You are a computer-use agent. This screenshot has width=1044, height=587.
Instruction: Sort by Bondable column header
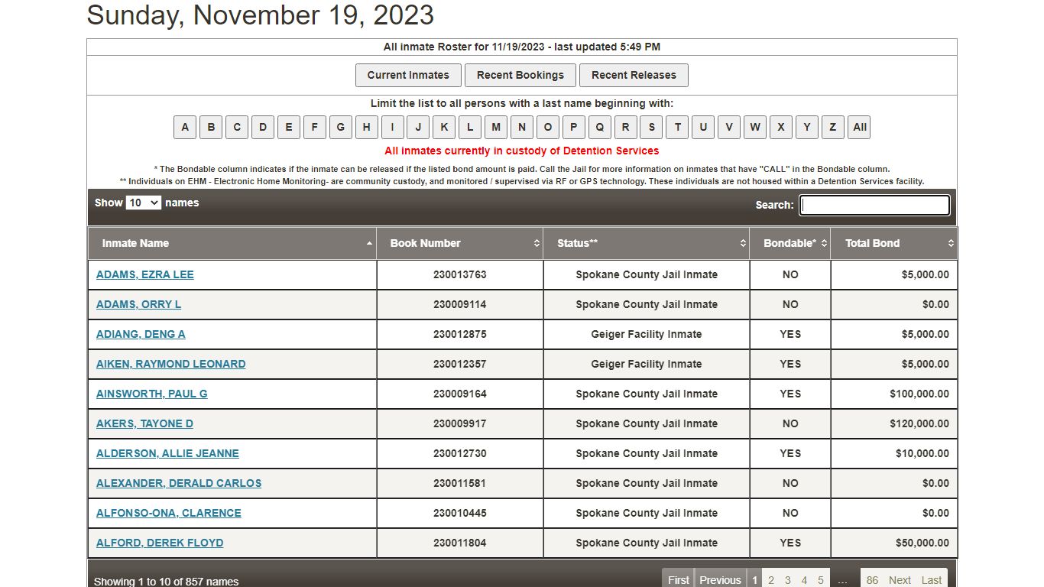tap(789, 243)
